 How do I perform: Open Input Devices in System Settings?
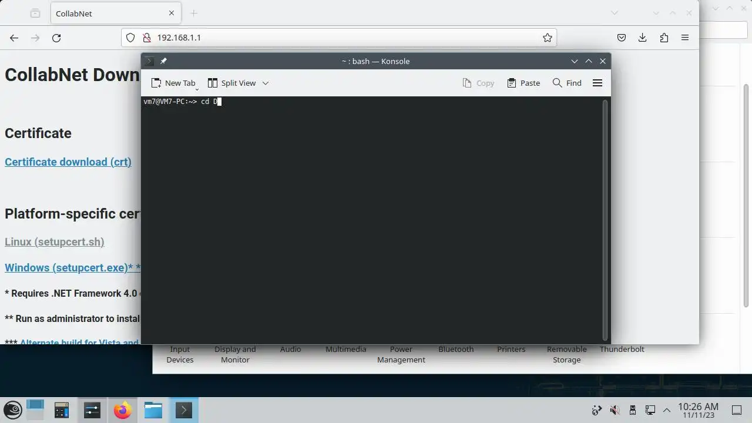point(180,354)
